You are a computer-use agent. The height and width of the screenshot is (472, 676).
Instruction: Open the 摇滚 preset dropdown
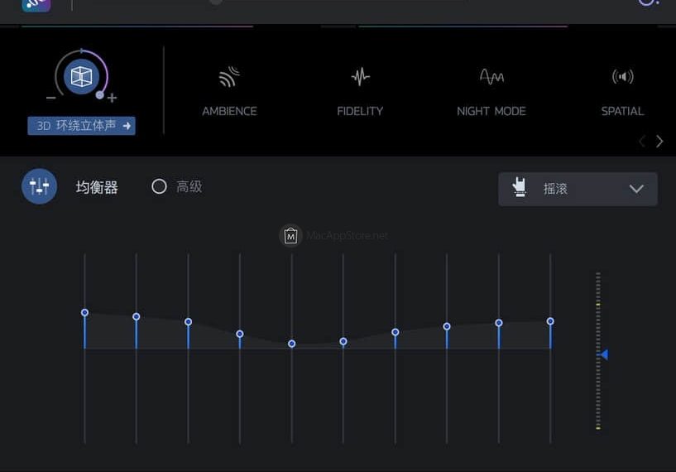click(578, 189)
